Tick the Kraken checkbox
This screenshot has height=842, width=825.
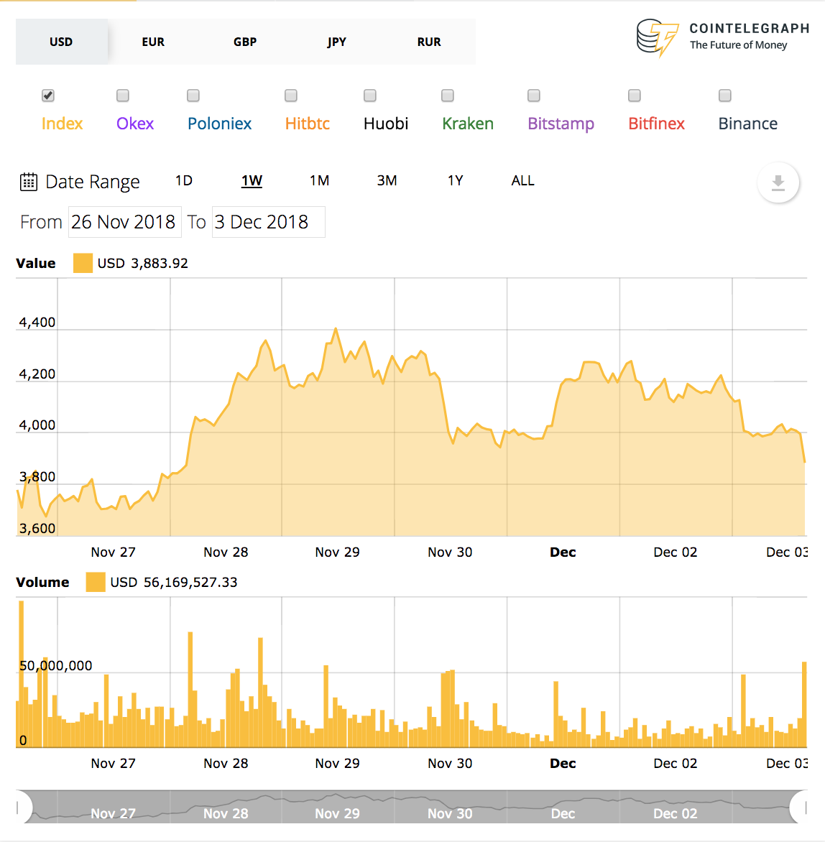(448, 96)
